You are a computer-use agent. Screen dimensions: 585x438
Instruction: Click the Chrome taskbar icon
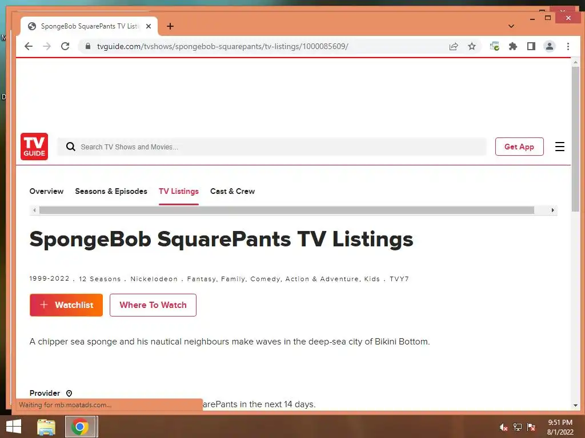(80, 427)
